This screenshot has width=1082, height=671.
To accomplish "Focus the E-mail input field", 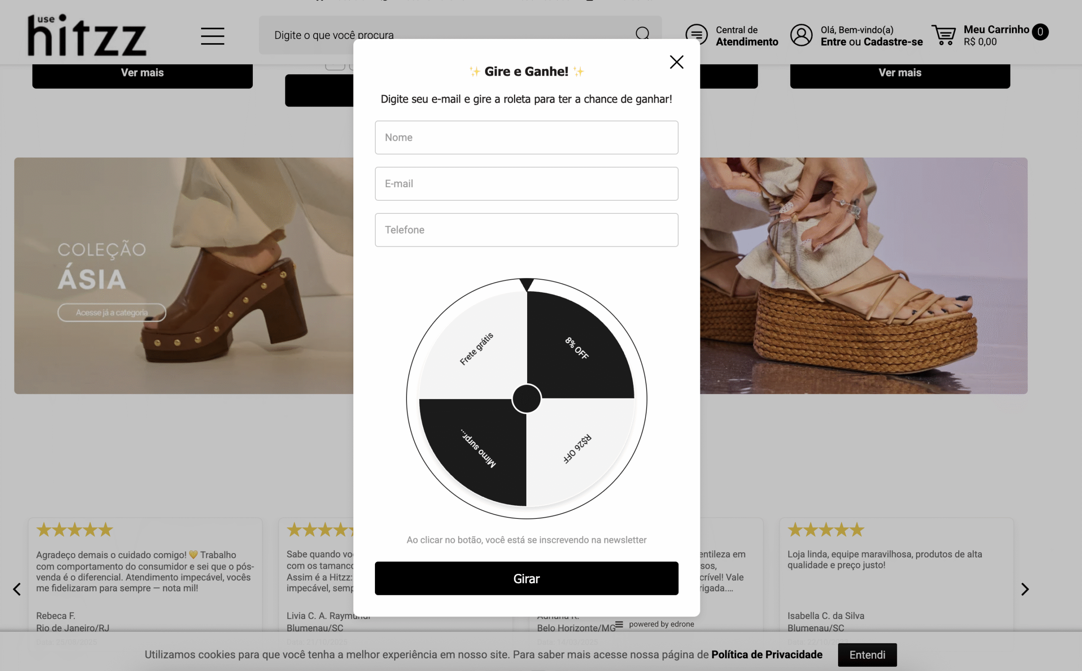I will [x=526, y=184].
